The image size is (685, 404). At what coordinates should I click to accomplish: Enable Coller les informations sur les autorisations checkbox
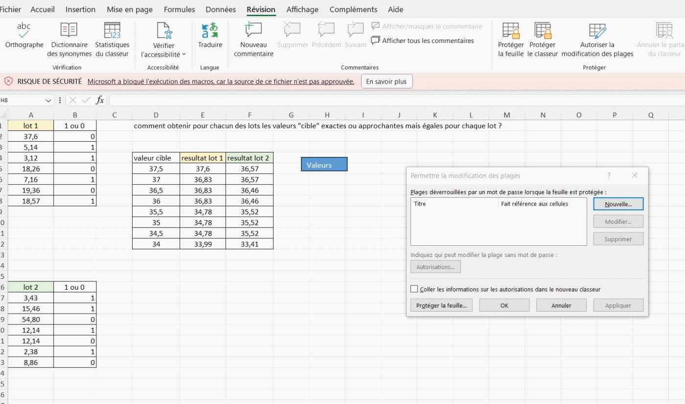coord(414,289)
